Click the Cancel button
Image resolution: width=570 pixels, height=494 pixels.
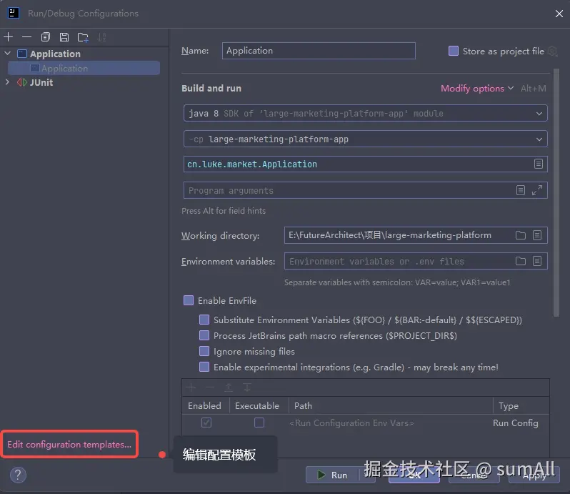coord(474,475)
